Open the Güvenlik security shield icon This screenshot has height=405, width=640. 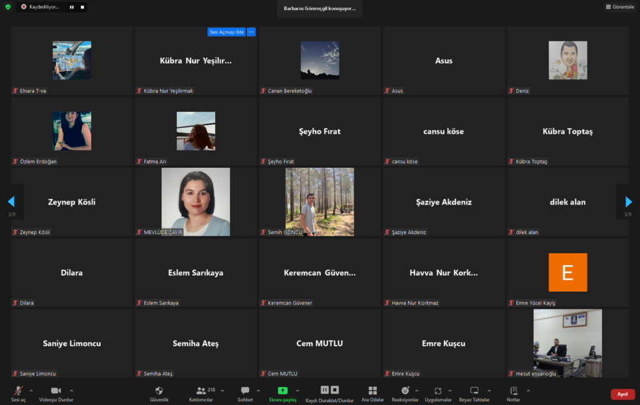coord(159,391)
